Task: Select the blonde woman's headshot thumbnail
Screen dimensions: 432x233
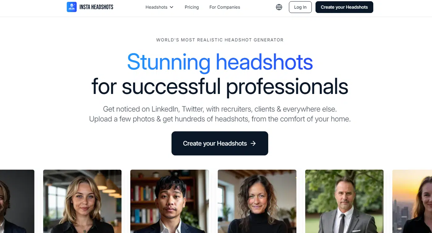Action: tap(82, 201)
